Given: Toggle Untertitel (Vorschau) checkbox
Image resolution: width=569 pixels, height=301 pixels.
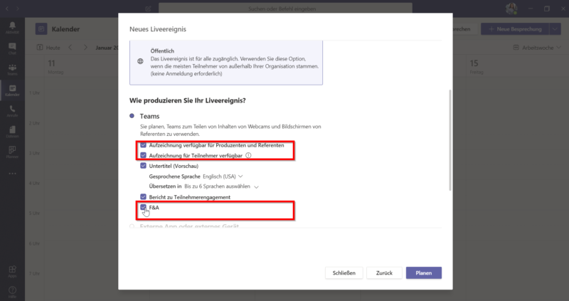Looking at the screenshot, I should (x=144, y=166).
